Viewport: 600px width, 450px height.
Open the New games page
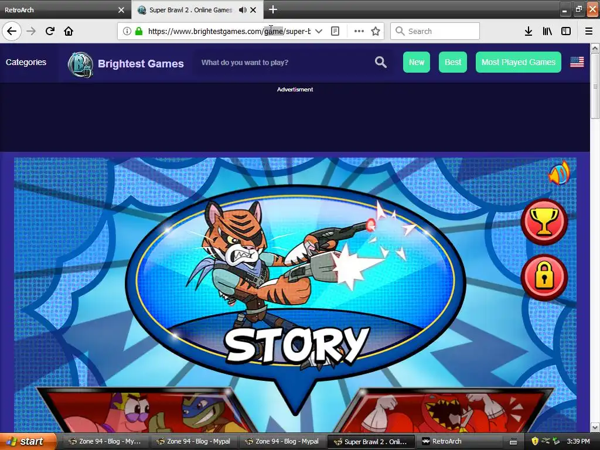pyautogui.click(x=417, y=62)
